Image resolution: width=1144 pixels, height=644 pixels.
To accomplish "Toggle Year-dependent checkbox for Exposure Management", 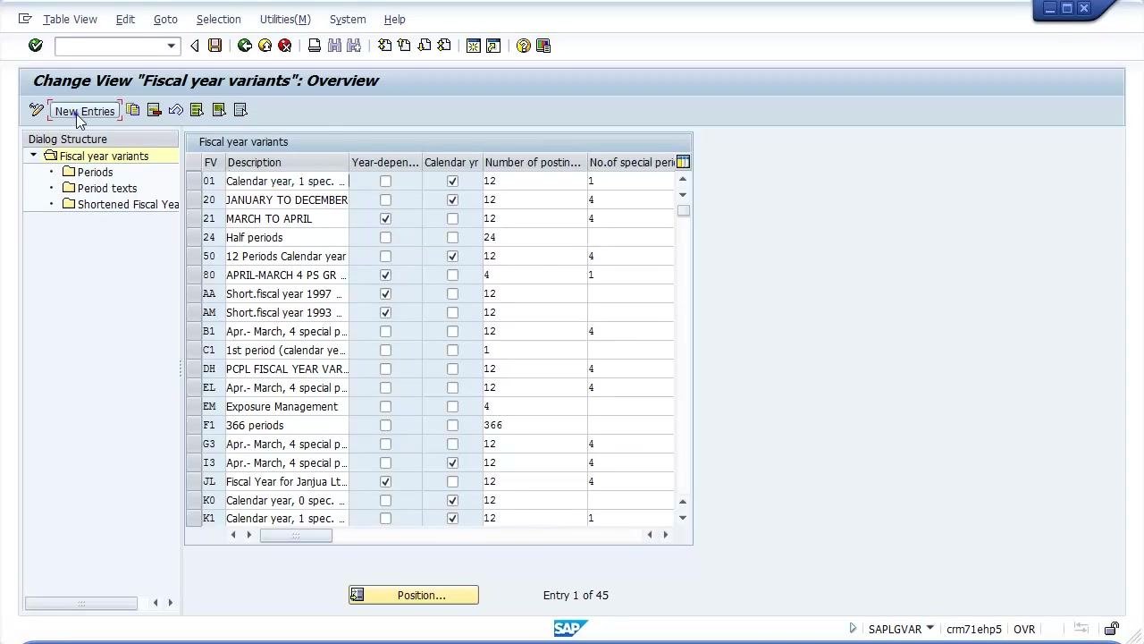I will [385, 406].
